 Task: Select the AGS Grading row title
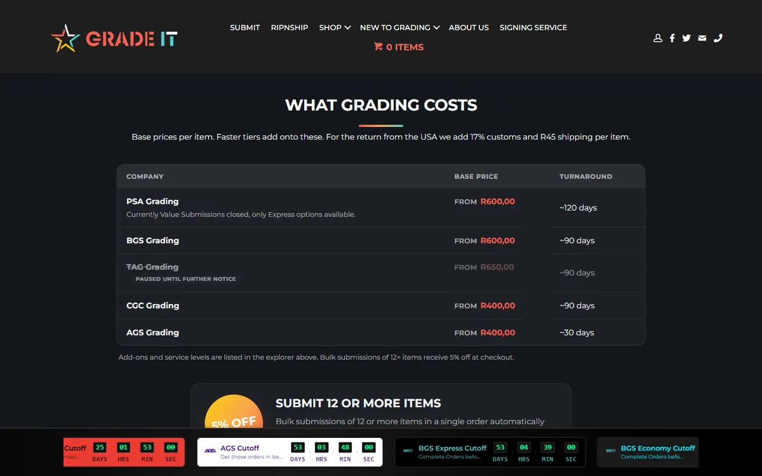point(152,333)
